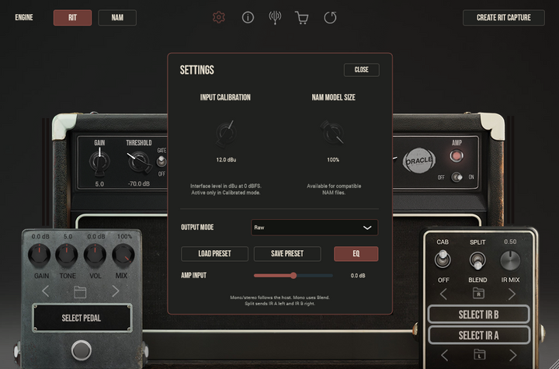The image size is (559, 369).
Task: Open the Output Mode dropdown showing Raw
Action: click(x=314, y=228)
